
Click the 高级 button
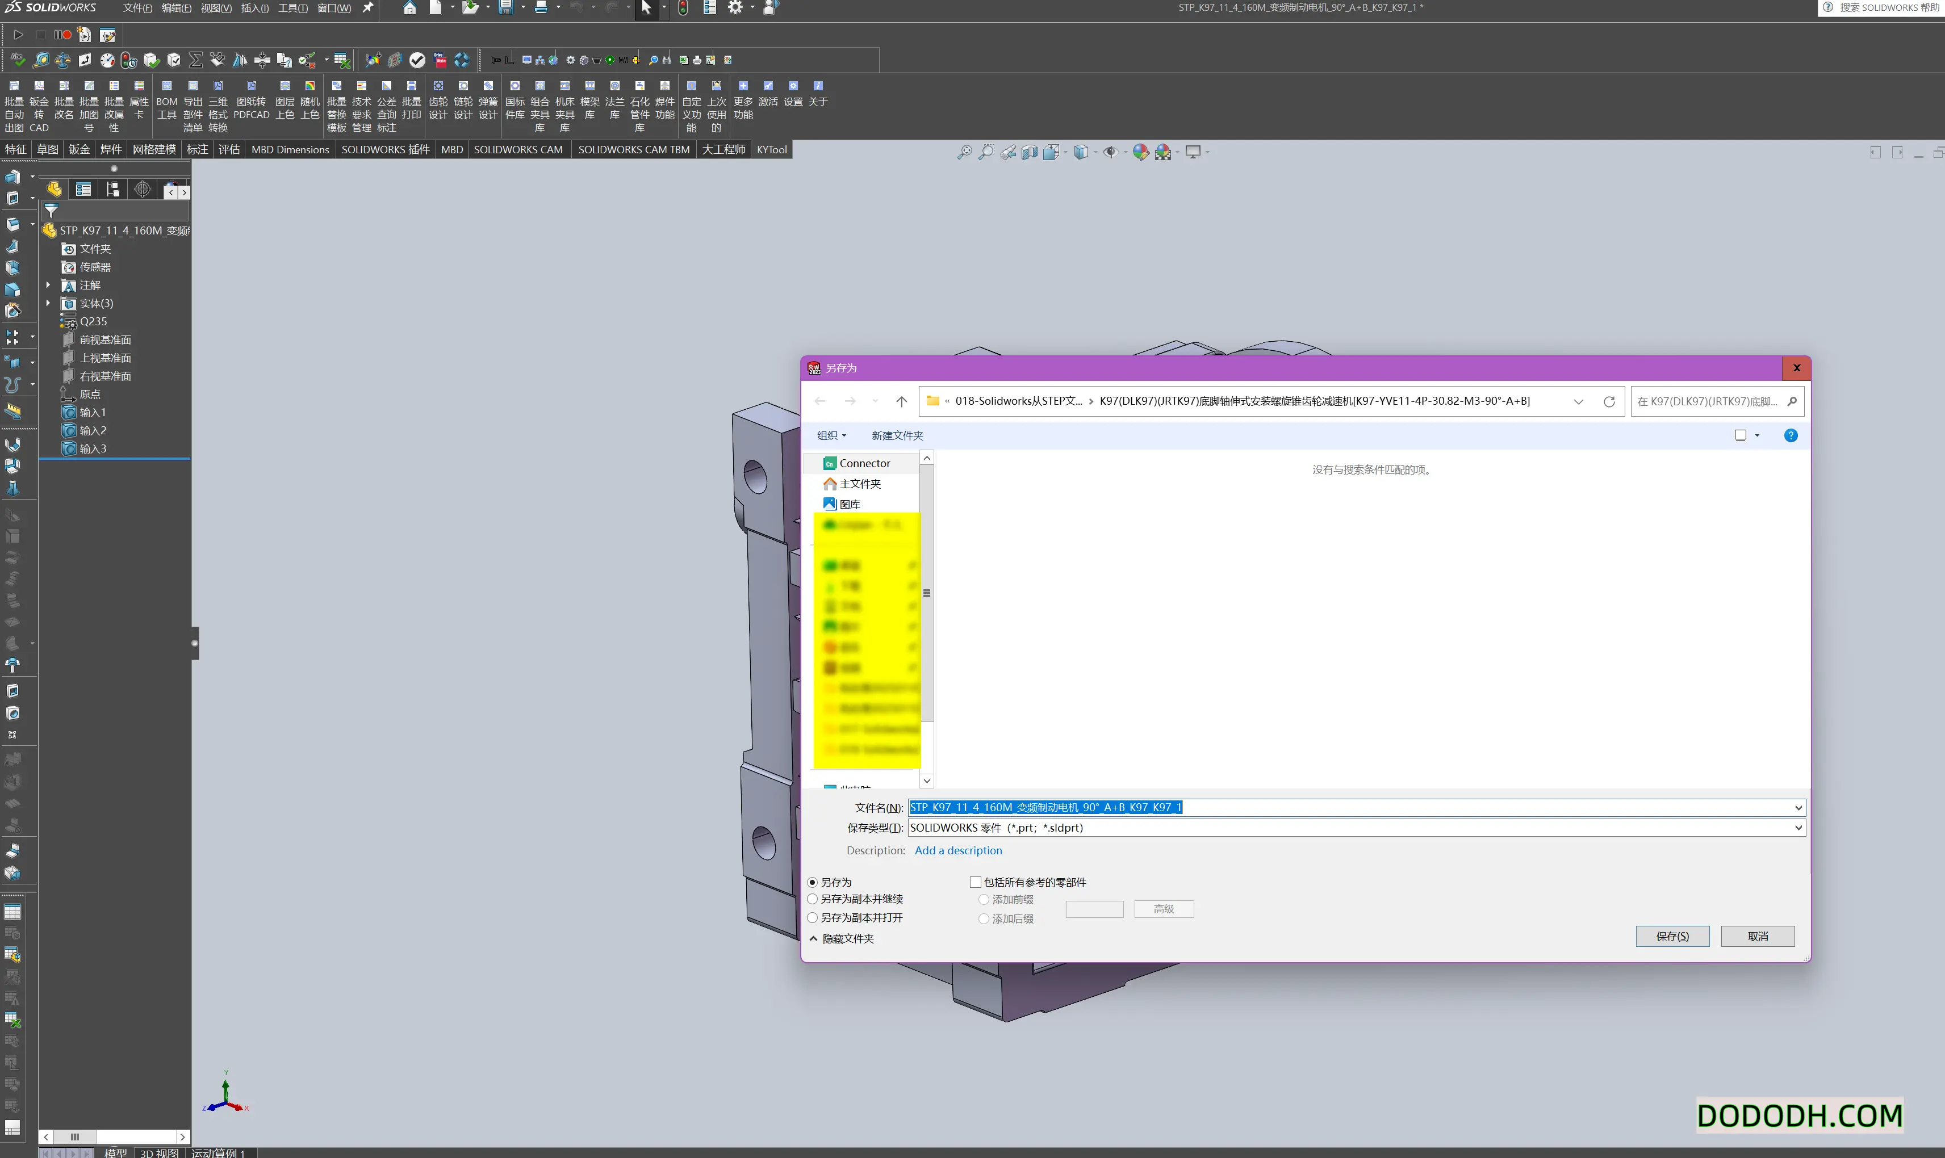1164,909
